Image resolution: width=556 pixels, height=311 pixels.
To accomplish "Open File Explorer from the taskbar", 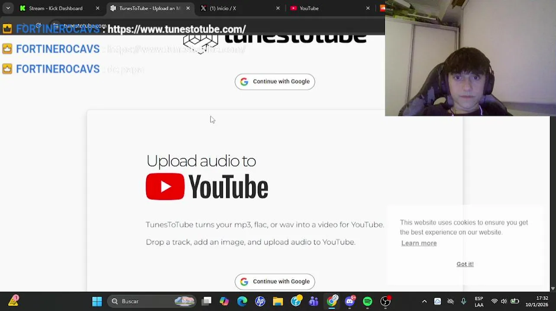I will pyautogui.click(x=278, y=301).
